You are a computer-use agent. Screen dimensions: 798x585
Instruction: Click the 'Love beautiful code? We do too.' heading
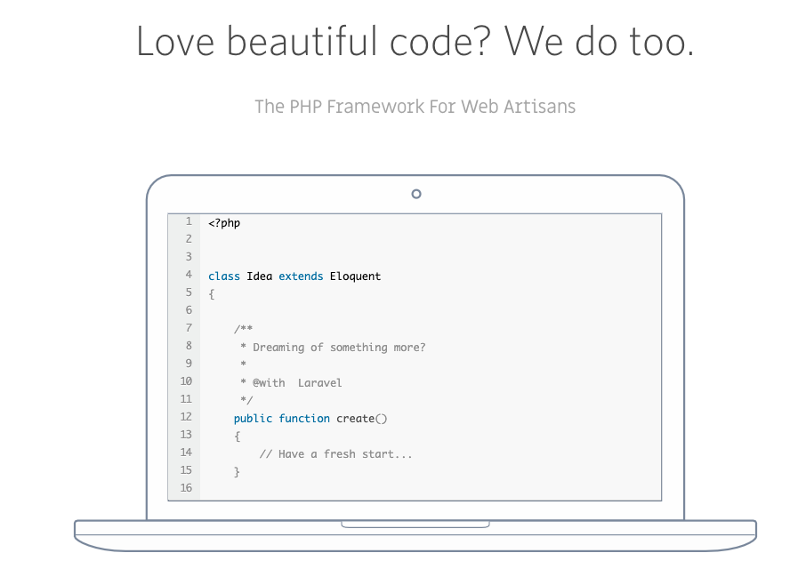tap(415, 41)
